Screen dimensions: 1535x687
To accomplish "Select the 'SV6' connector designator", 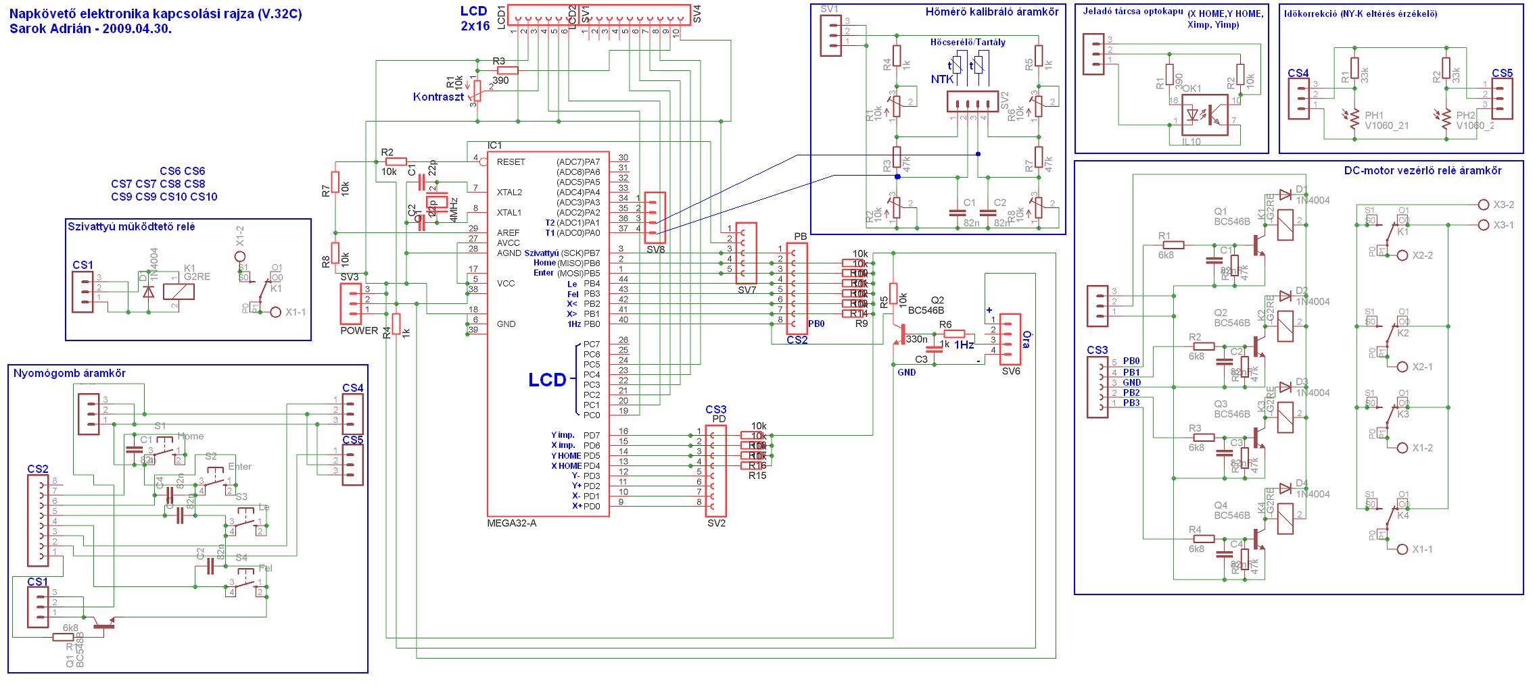I will tap(1011, 371).
